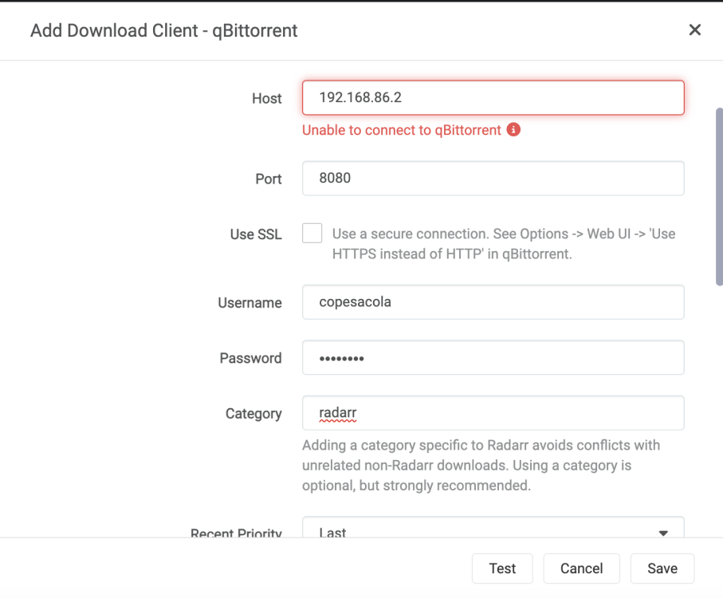Select the Username field with copesacola
Viewport: 723px width, 598px height.
493,302
